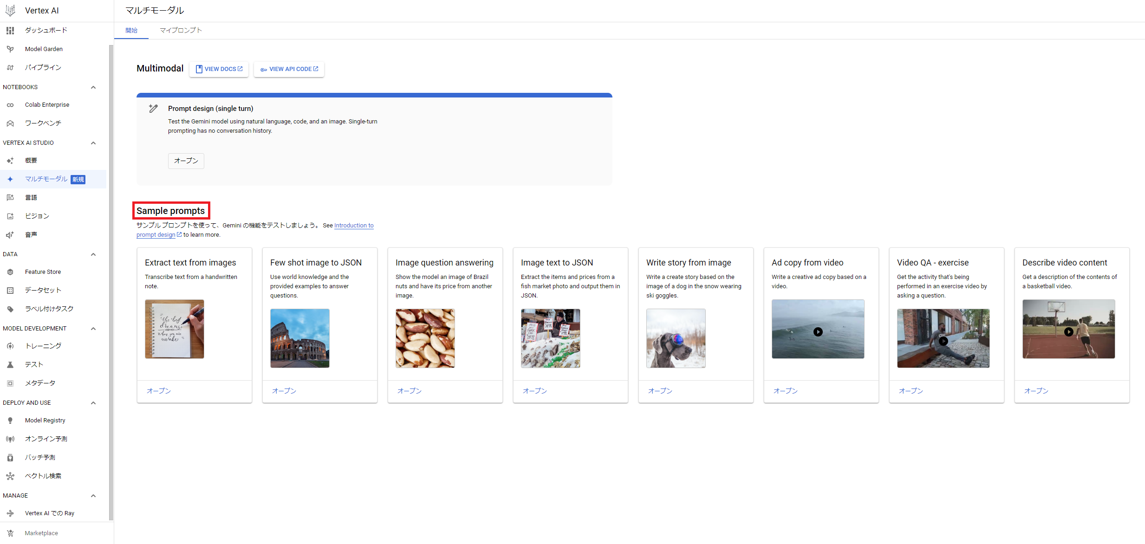Click the Marketplace cart icon
The width and height of the screenshot is (1145, 544).
pyautogui.click(x=10, y=533)
